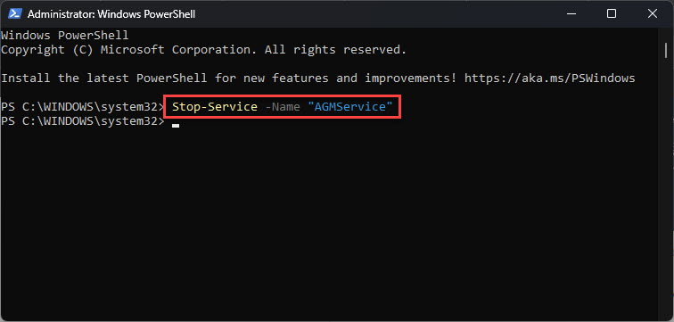Click the -Name parameter text

[283, 107]
